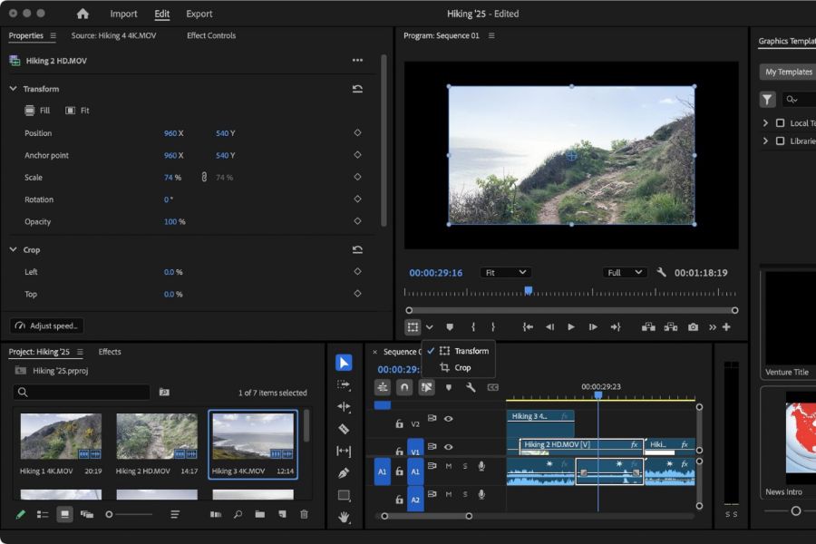Switch to the Effects tab
This screenshot has width=816, height=544.
(110, 352)
